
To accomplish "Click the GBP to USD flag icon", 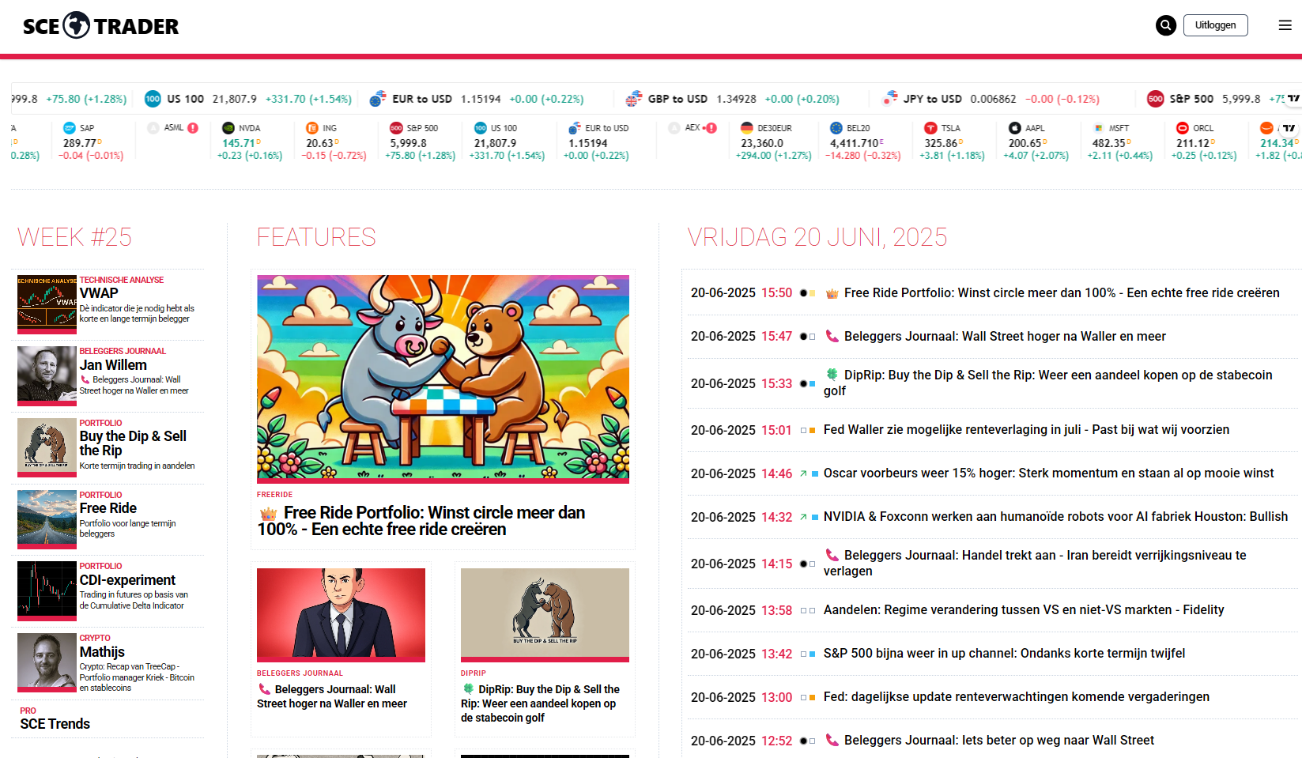I will (633, 99).
